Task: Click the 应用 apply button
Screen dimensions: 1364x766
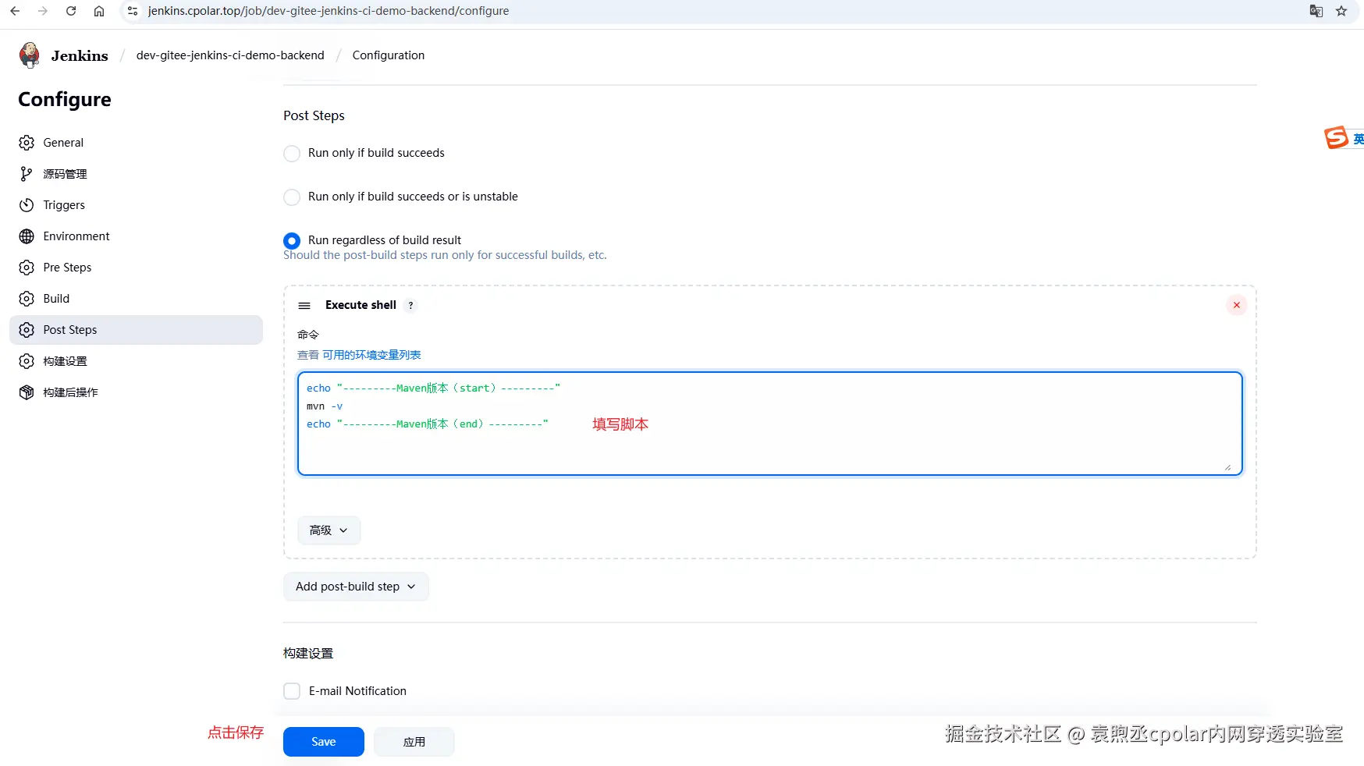Action: coord(414,742)
